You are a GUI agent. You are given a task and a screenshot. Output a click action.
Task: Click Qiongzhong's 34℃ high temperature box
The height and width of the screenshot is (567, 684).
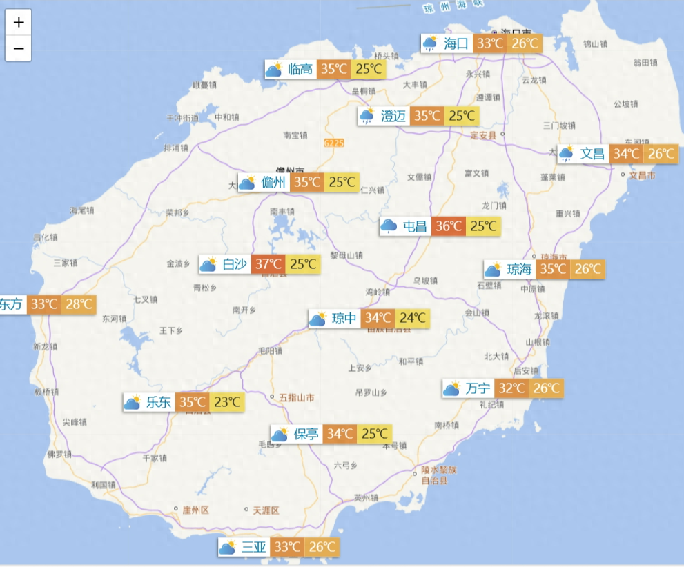[378, 319]
